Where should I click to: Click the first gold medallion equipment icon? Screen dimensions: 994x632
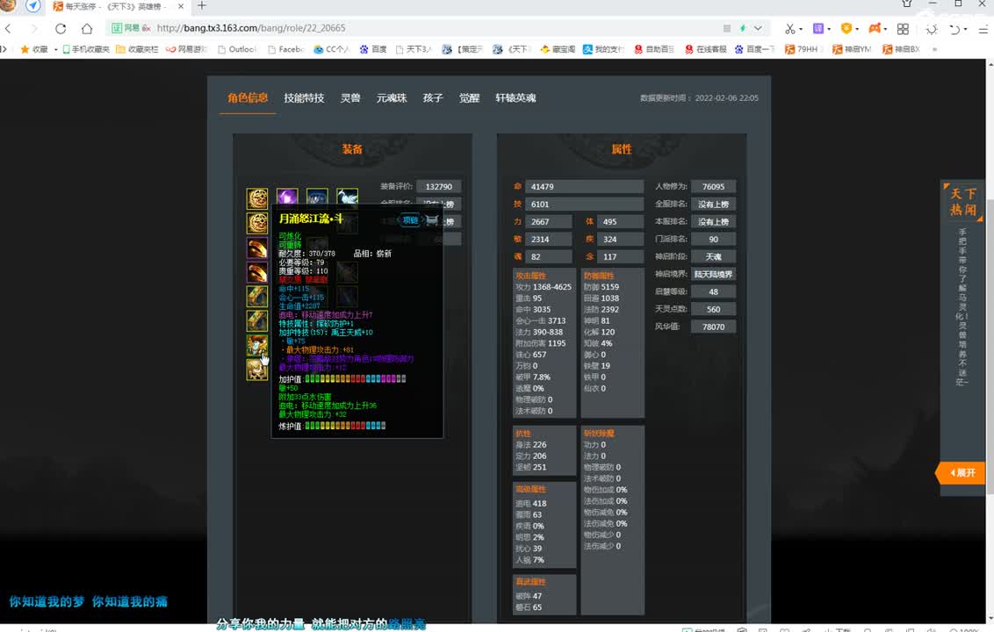coord(257,198)
